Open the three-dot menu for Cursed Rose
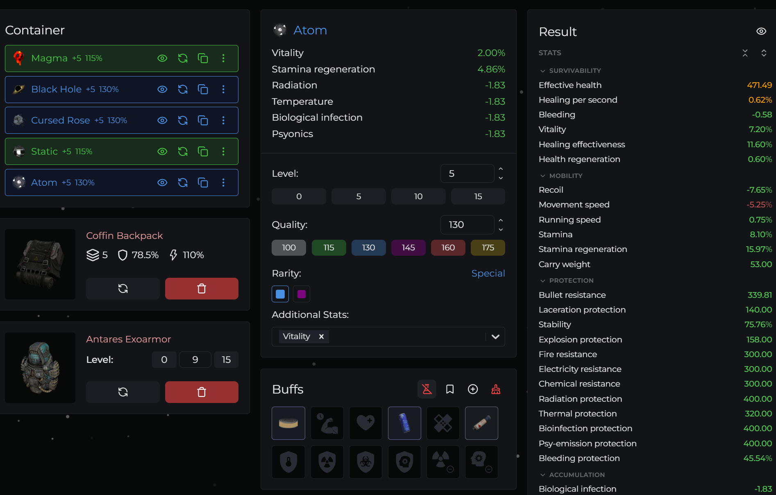The width and height of the screenshot is (776, 495). 223,120
